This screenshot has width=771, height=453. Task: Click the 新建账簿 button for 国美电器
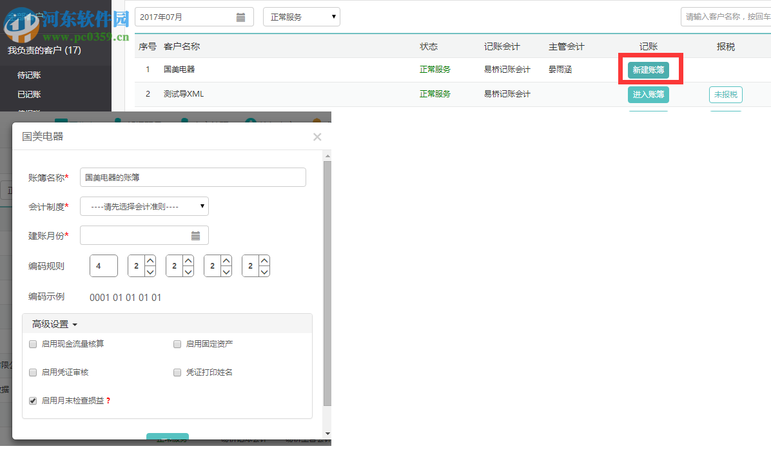pyautogui.click(x=649, y=69)
